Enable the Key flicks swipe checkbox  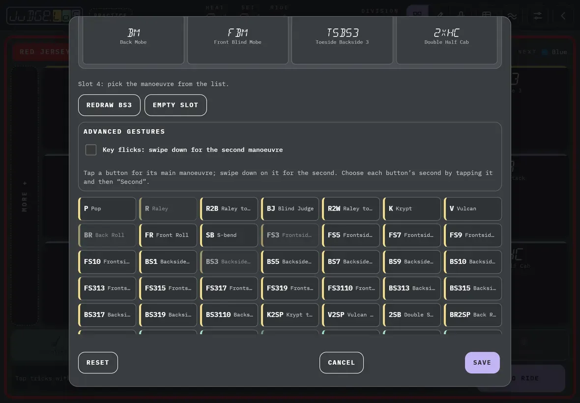[x=90, y=150]
